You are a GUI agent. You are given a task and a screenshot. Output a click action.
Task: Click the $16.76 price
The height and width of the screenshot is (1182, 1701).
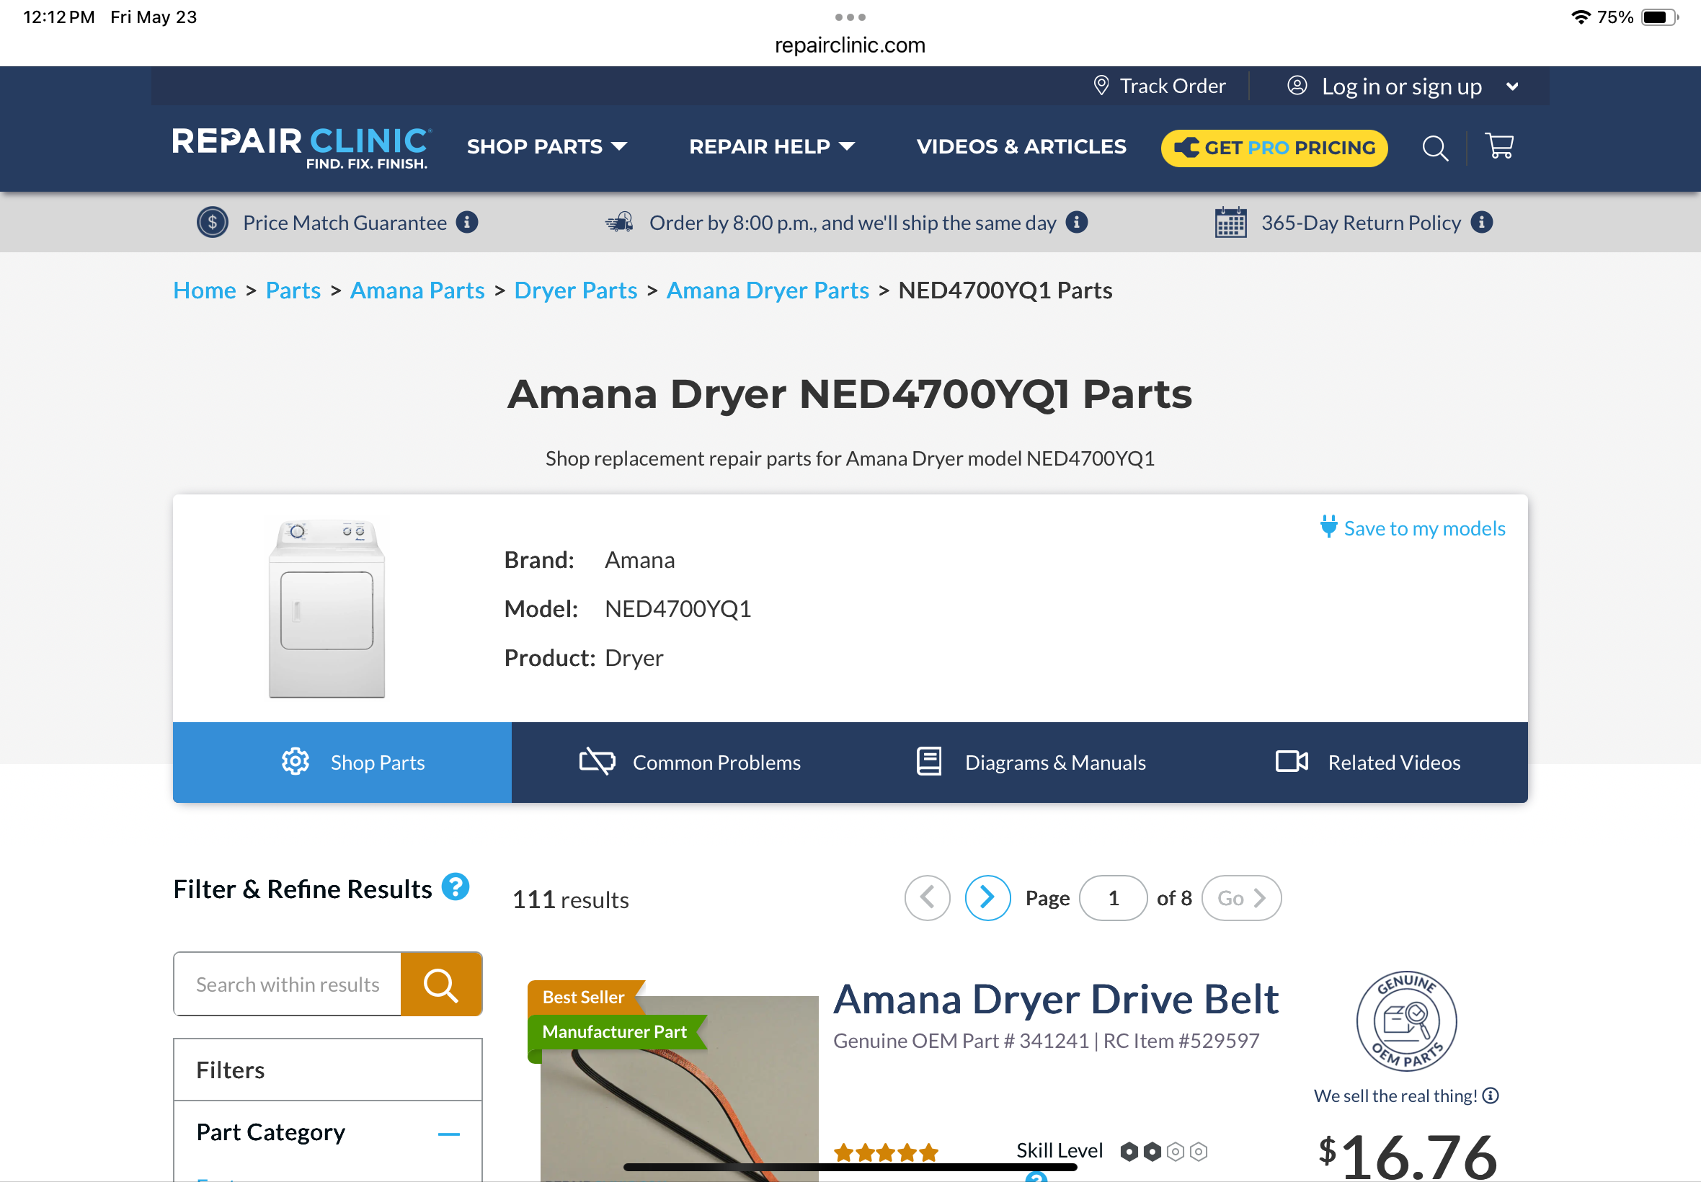click(x=1407, y=1155)
